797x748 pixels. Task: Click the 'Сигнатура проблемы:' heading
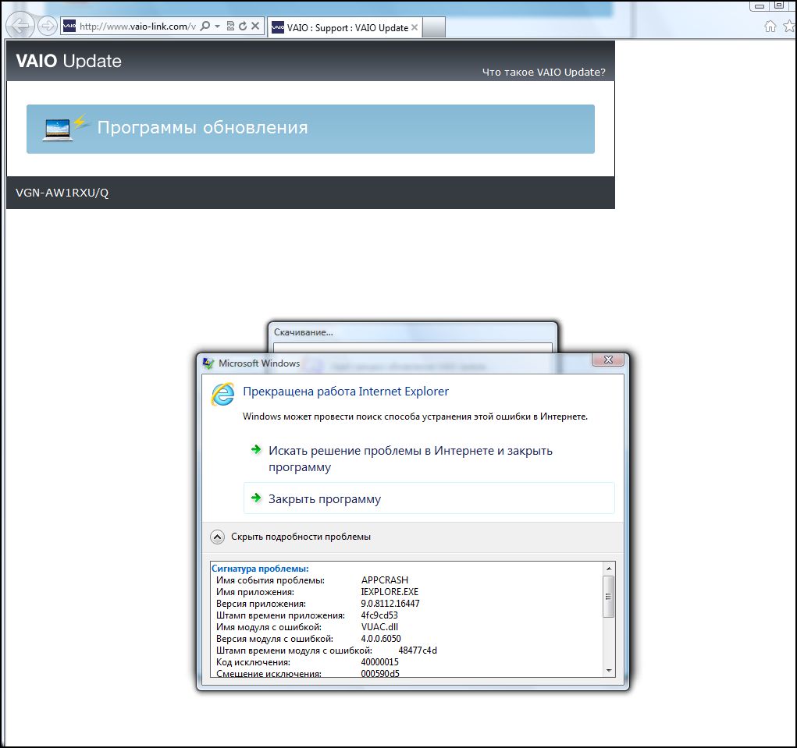260,569
